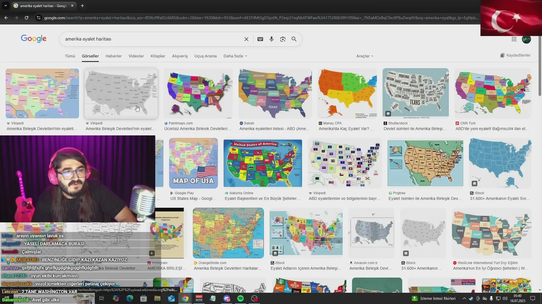Open the Manay CPA orange map thumbnail
This screenshot has height=304, width=542.
[x=347, y=93]
